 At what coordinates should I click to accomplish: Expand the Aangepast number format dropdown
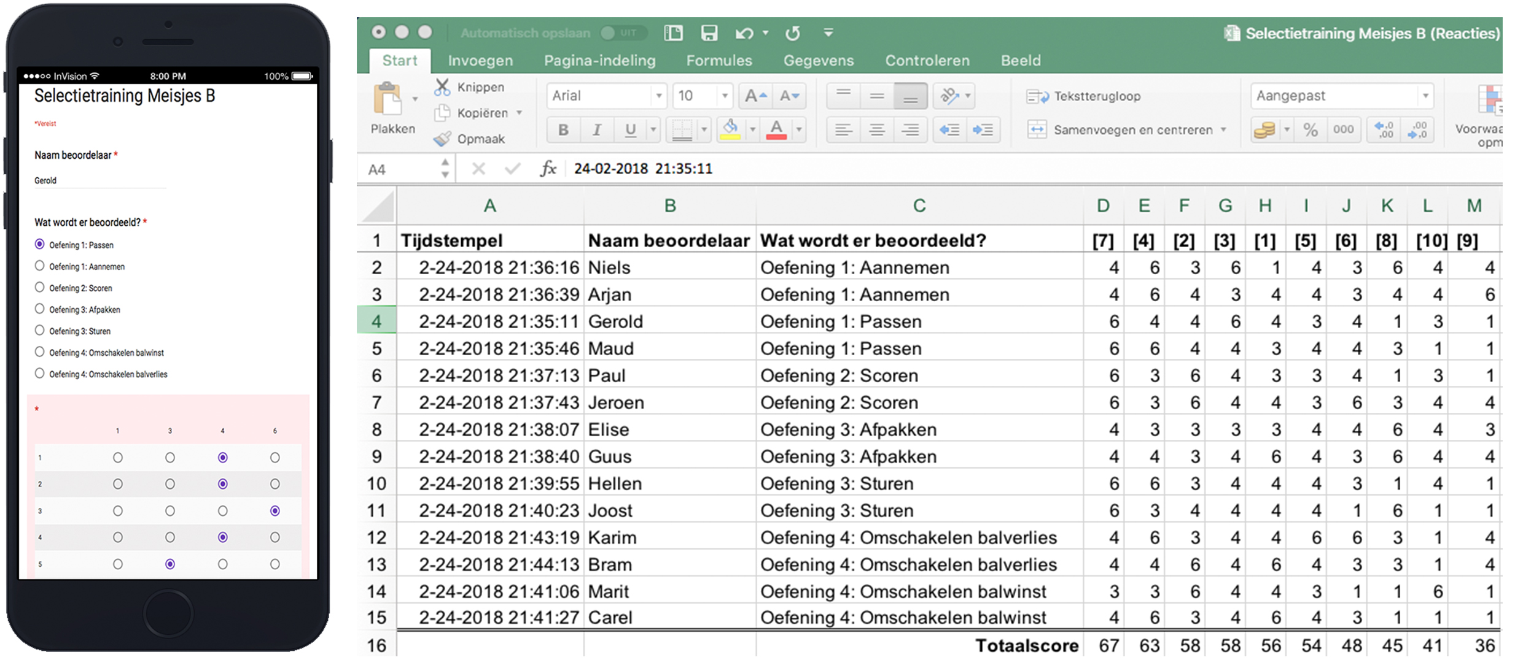click(1425, 96)
